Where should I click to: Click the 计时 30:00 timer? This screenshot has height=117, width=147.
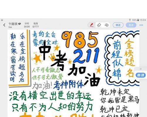[x=27, y=25]
